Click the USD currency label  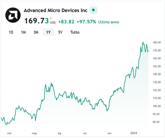click(53, 22)
